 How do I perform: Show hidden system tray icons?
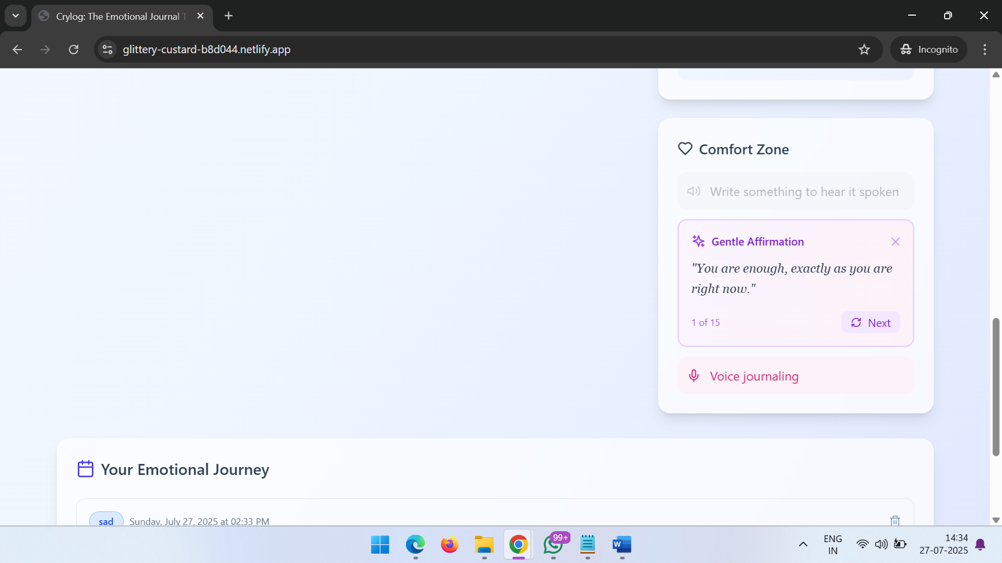pyautogui.click(x=803, y=544)
